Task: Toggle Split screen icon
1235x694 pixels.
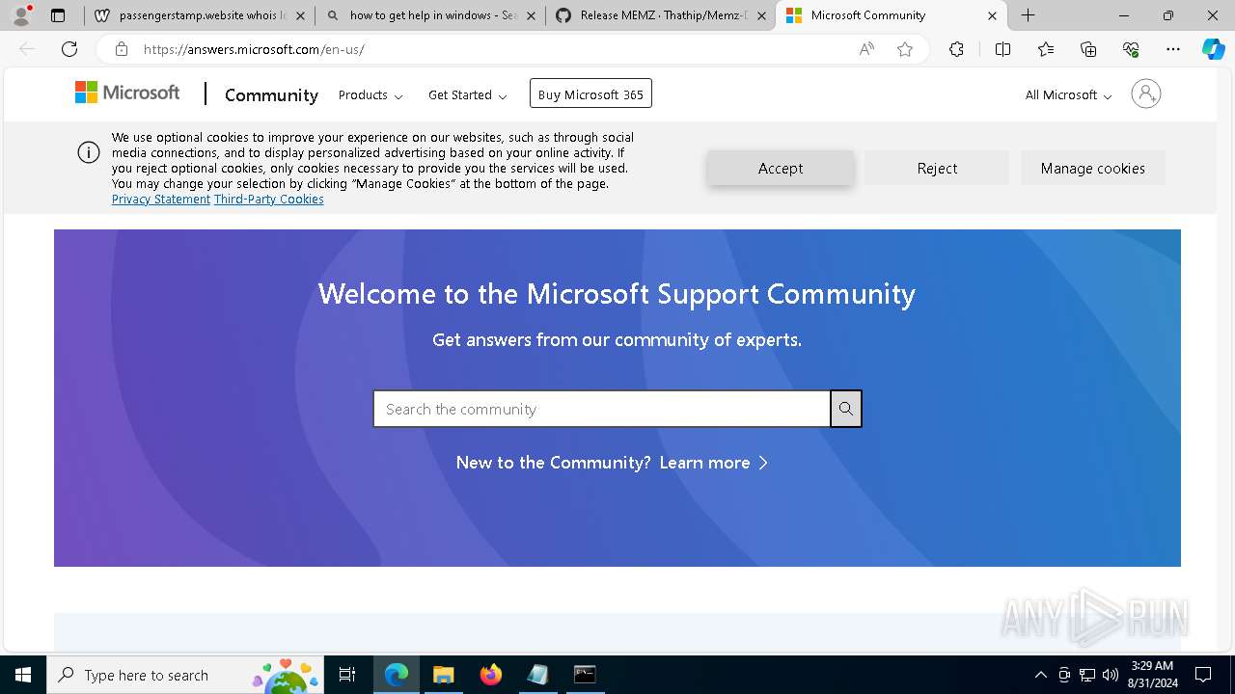Action: [x=1002, y=49]
